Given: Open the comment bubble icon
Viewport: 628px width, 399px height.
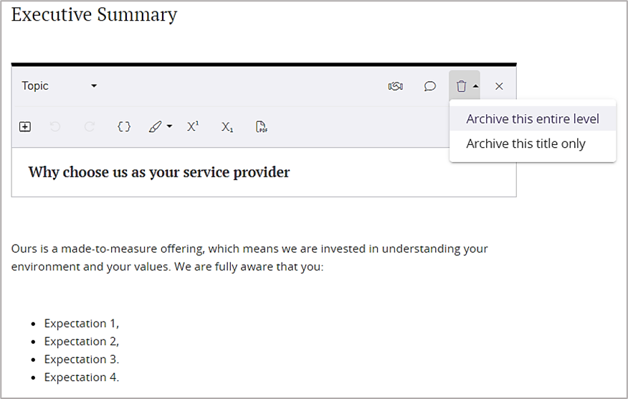Looking at the screenshot, I should coord(429,86).
